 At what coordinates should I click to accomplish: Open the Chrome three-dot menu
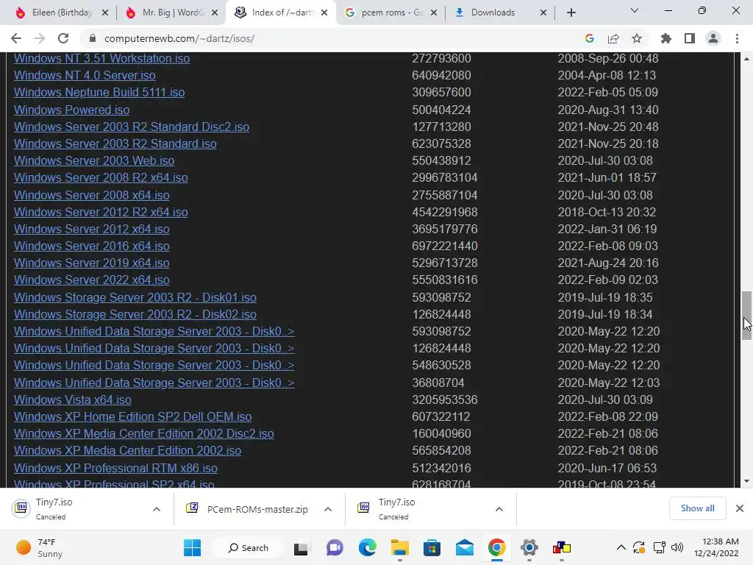[737, 38]
